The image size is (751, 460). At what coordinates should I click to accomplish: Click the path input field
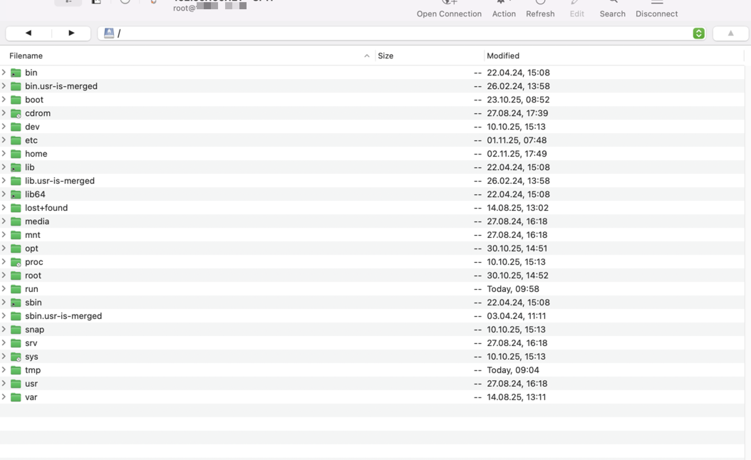392,33
